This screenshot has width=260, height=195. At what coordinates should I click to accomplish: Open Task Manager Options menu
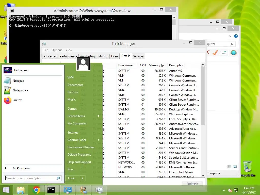57,50
